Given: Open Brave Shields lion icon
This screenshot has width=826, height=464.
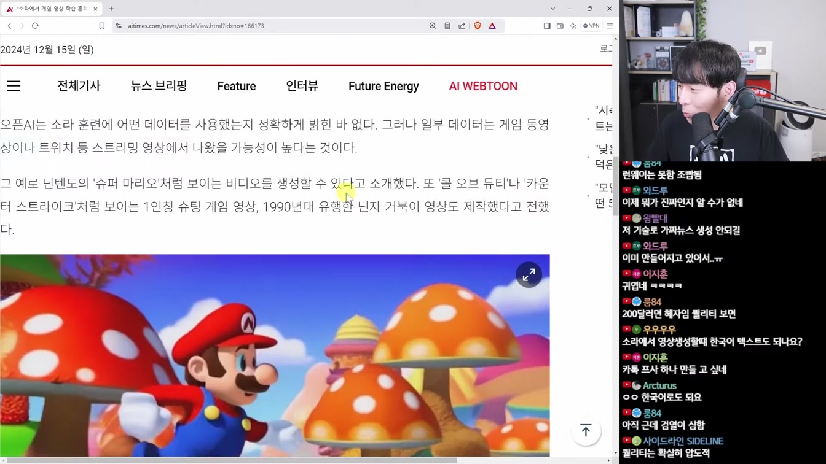Looking at the screenshot, I should tap(478, 26).
